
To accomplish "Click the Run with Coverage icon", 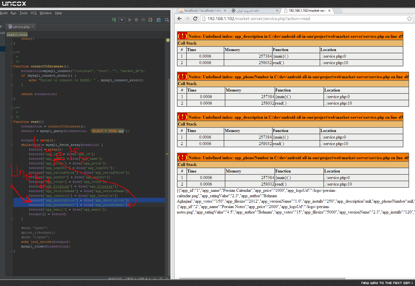I will point(143,20).
